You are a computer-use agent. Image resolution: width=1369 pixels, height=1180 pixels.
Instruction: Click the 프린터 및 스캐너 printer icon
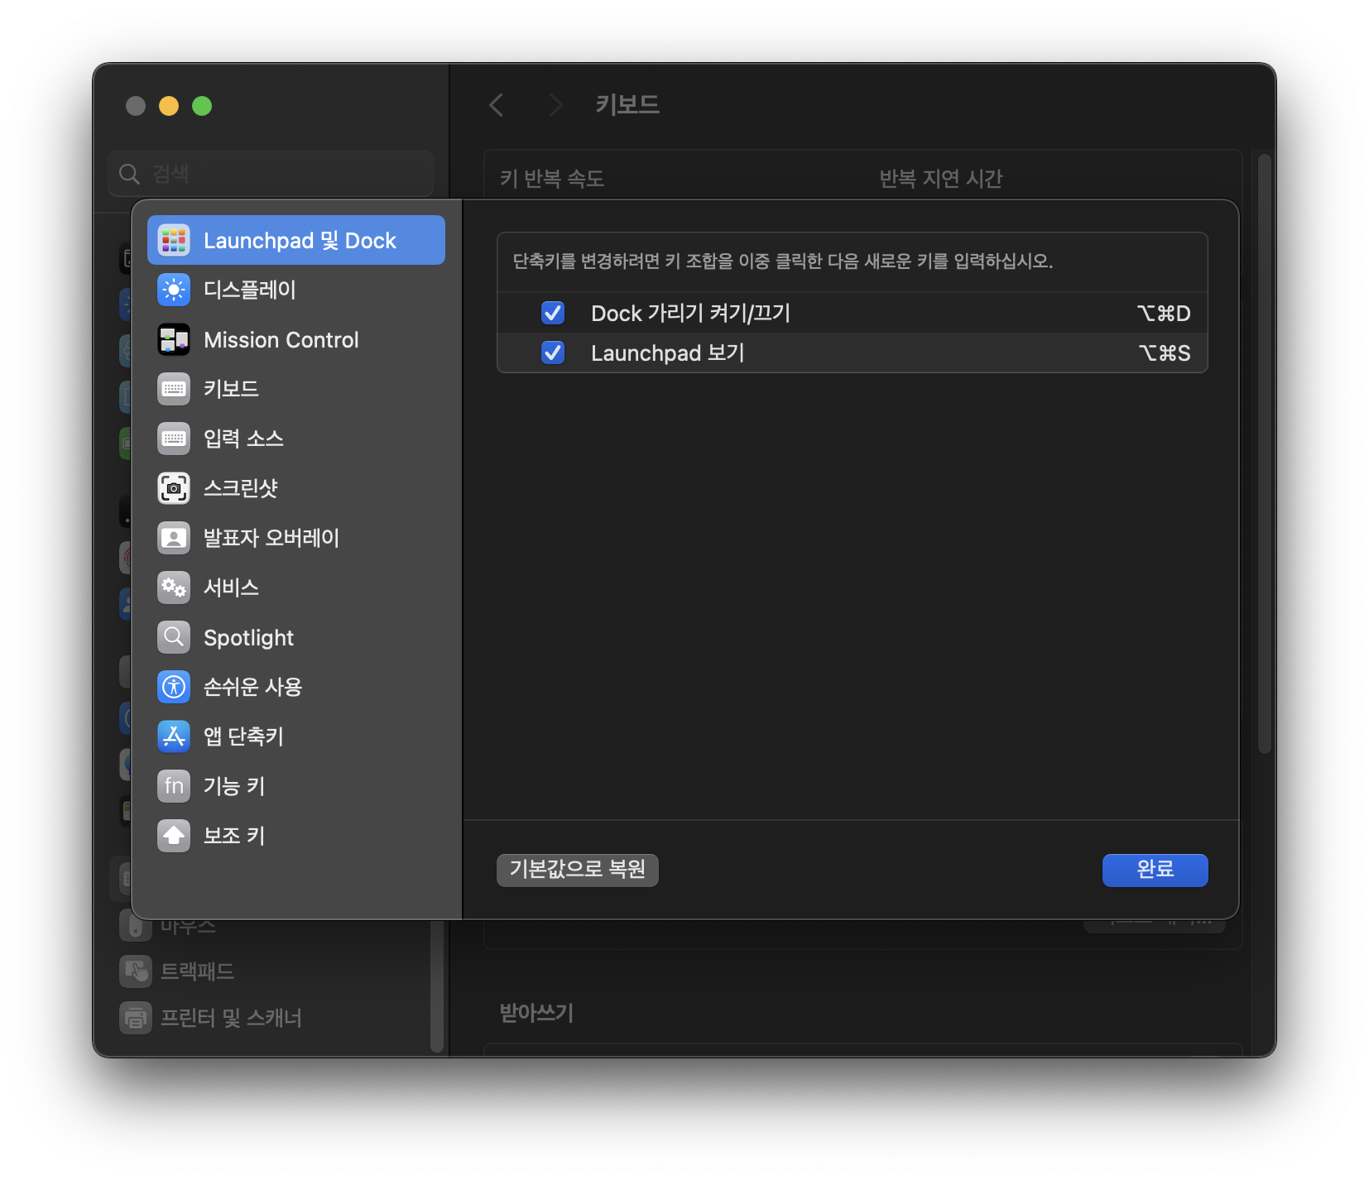136,1018
